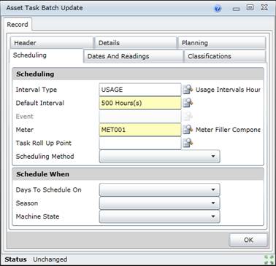276x266 pixels.
Task: Open the Default Interval lookup icon
Action: point(188,103)
